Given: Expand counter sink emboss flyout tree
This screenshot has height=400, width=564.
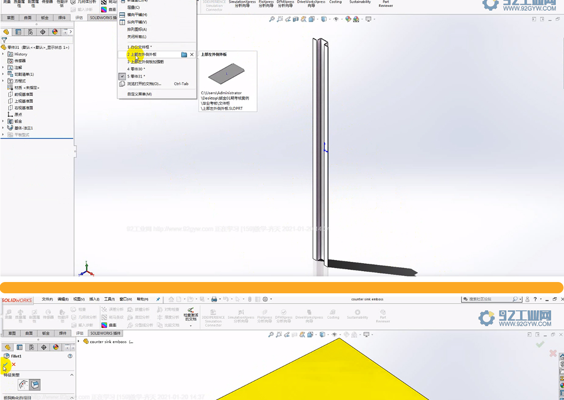Looking at the screenshot, I should [x=79, y=342].
